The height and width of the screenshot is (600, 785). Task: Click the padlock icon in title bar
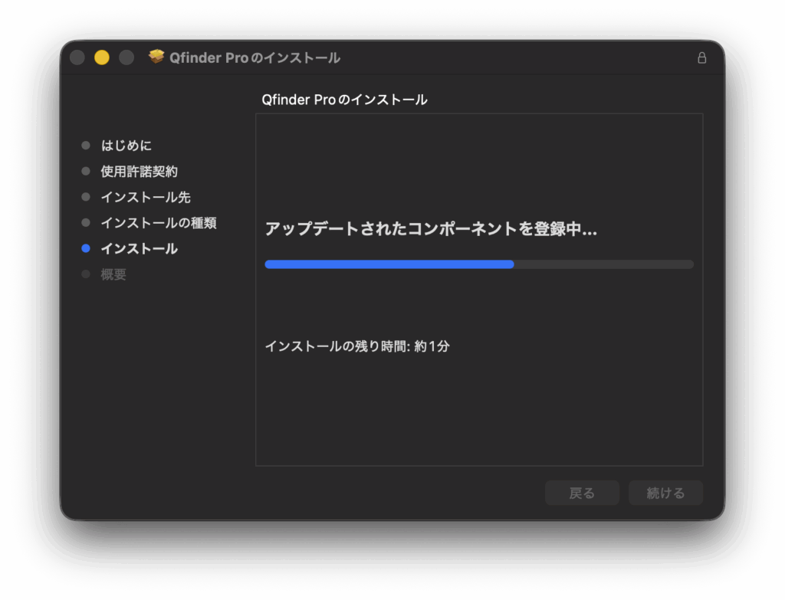(701, 58)
